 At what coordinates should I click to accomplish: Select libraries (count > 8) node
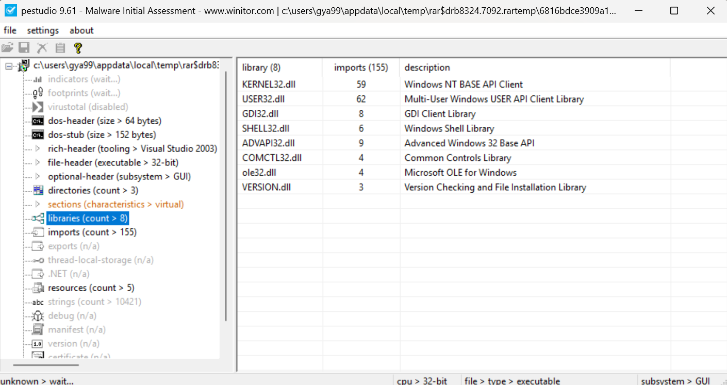[x=87, y=219]
